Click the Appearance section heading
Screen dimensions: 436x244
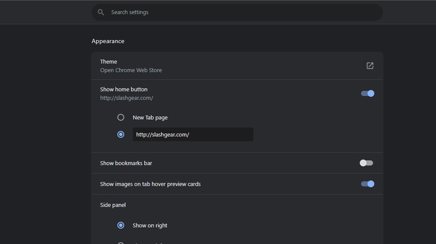pyautogui.click(x=108, y=41)
